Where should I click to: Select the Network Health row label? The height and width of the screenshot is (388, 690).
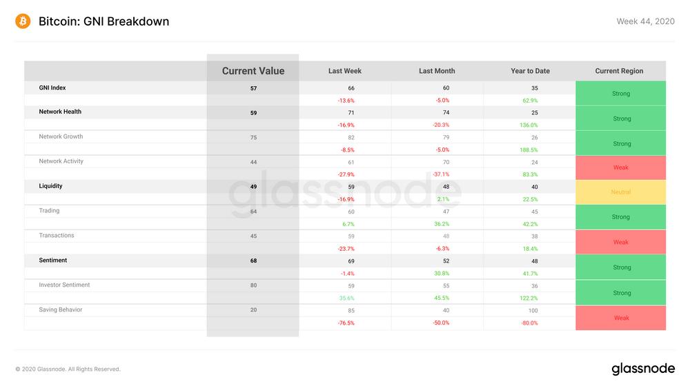(x=60, y=112)
